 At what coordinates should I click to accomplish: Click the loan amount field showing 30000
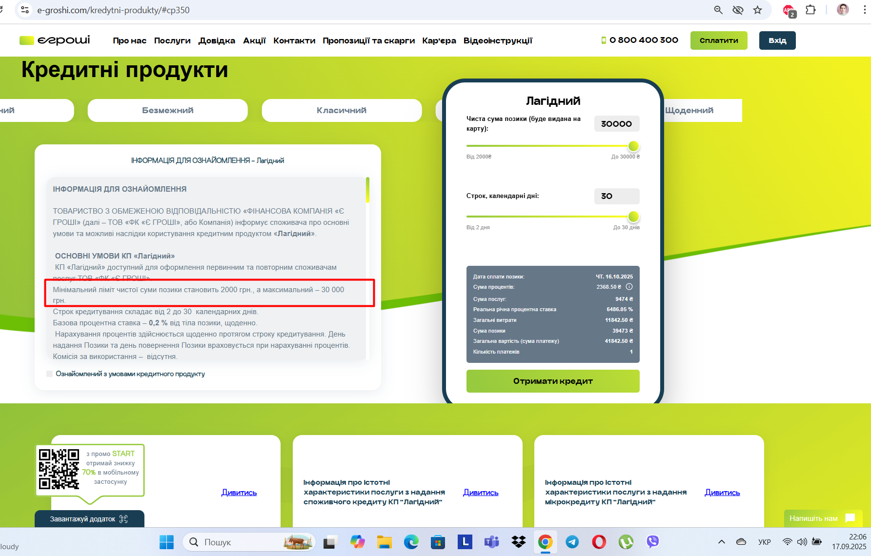click(x=617, y=124)
